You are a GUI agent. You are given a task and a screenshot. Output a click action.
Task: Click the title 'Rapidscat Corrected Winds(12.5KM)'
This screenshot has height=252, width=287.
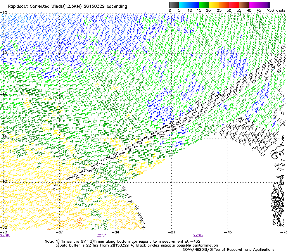45,7
